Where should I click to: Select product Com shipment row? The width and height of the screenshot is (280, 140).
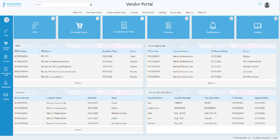pos(211,108)
